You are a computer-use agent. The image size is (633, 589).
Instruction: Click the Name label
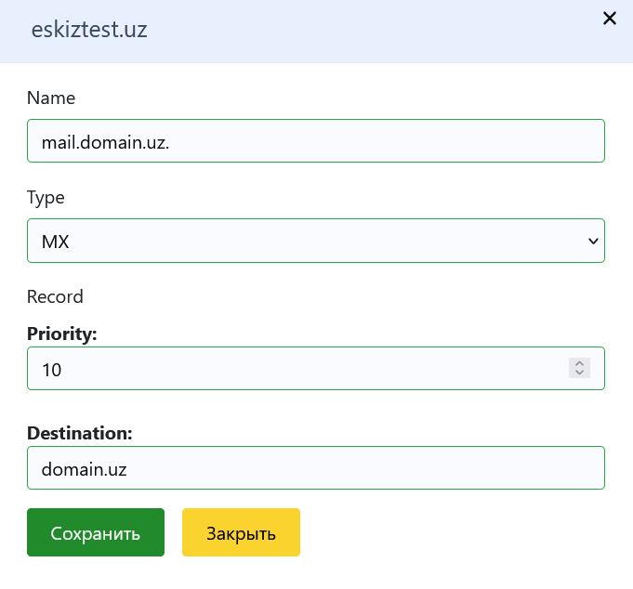[51, 98]
